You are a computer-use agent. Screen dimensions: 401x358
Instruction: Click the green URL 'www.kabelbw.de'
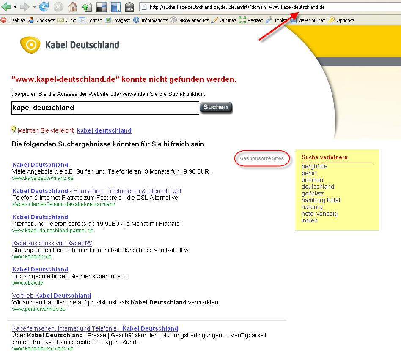tap(32, 257)
